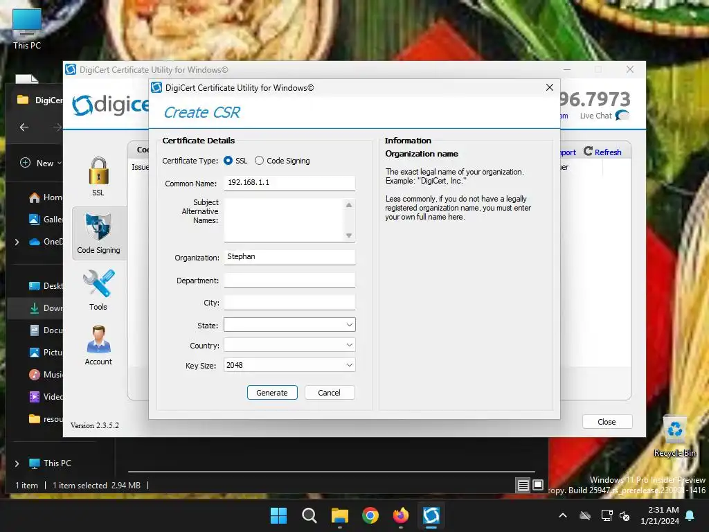Show hidden system tray icons chevron
This screenshot has width=709, height=532.
coord(563,515)
